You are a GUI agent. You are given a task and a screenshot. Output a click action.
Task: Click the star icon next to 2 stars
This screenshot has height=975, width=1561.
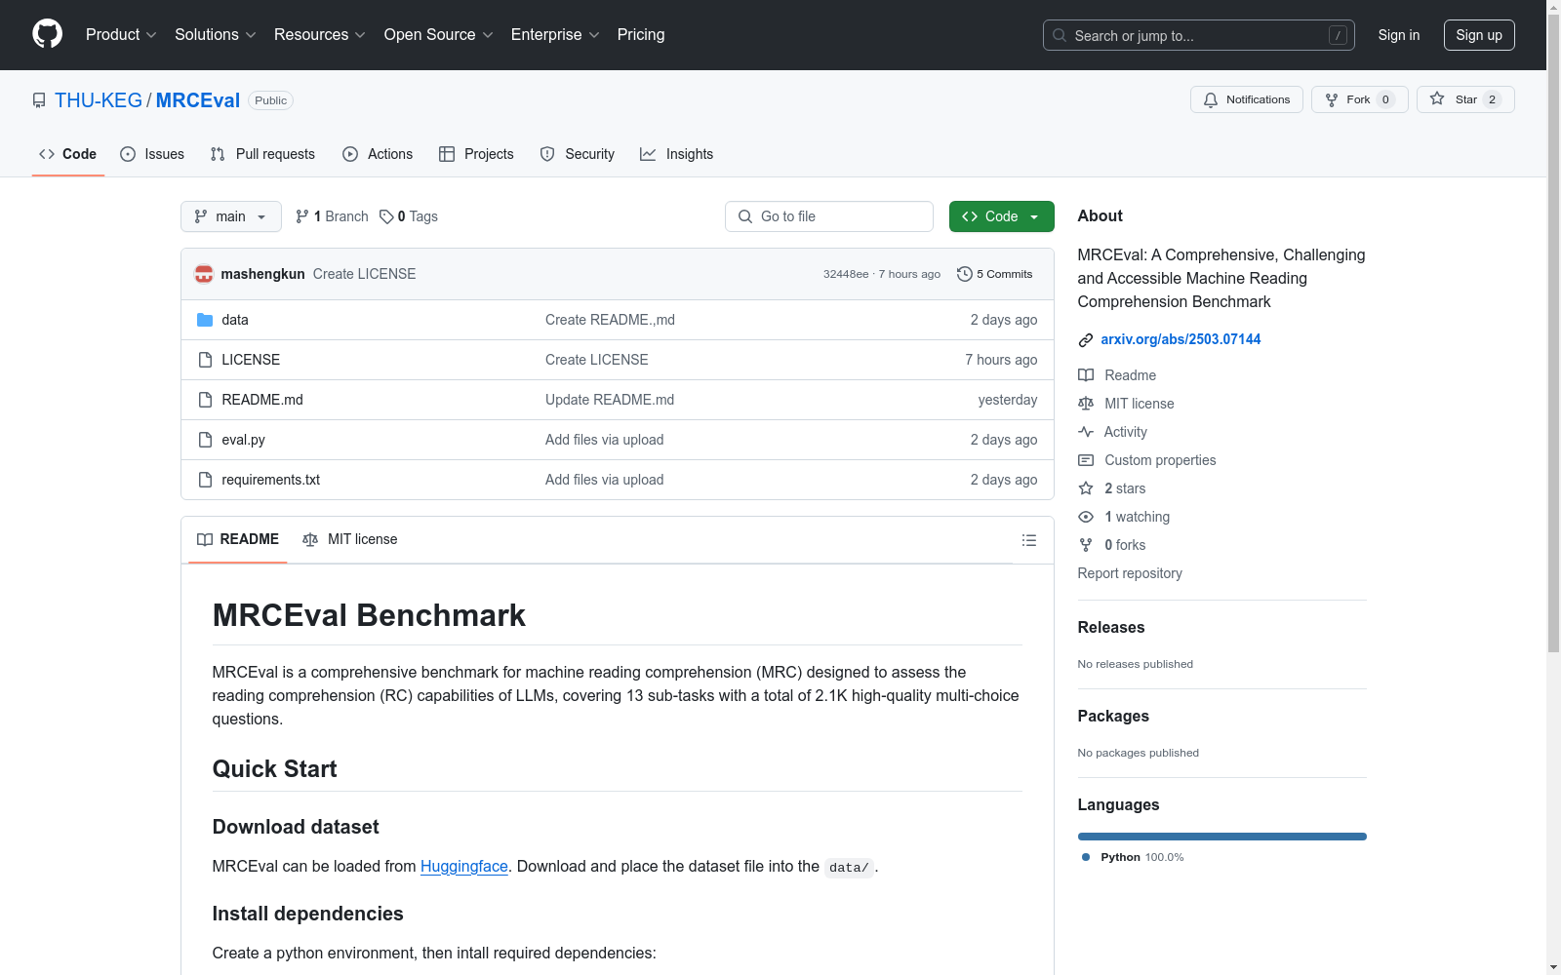[1086, 488]
